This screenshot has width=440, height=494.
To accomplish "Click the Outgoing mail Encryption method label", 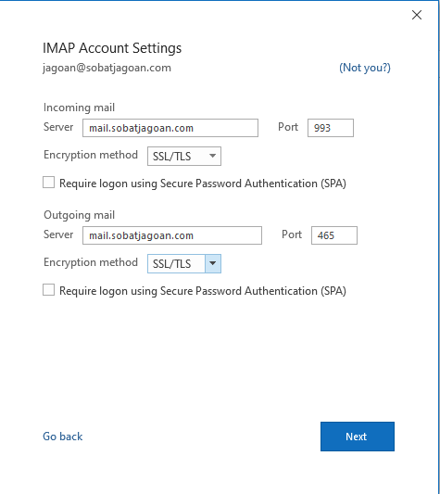I will (91, 262).
